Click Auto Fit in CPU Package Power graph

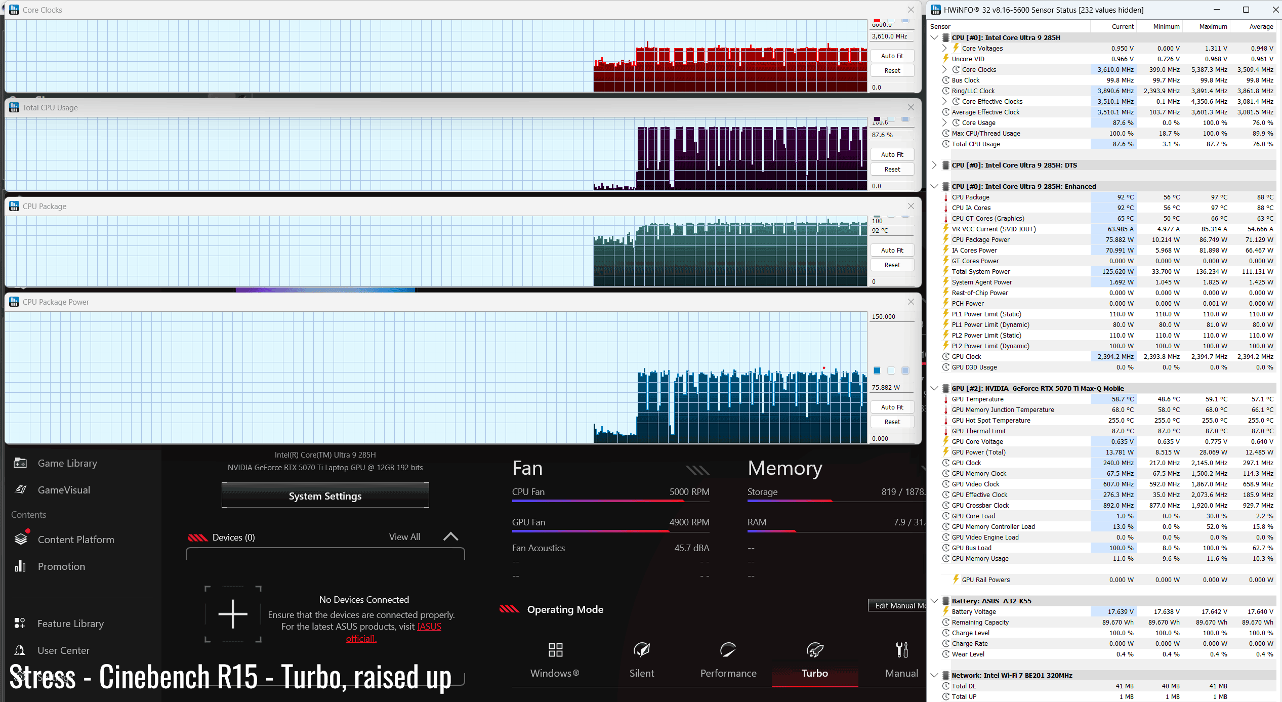(892, 407)
